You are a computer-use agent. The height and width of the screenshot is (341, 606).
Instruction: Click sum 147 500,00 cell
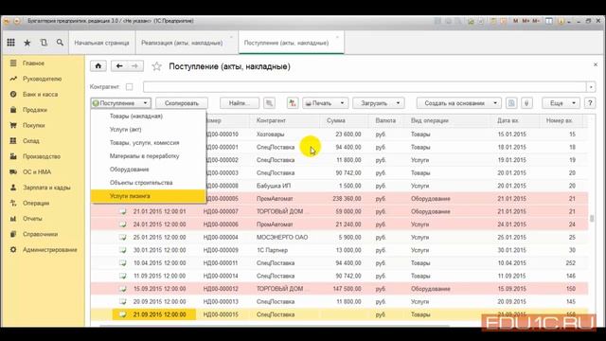pos(347,289)
